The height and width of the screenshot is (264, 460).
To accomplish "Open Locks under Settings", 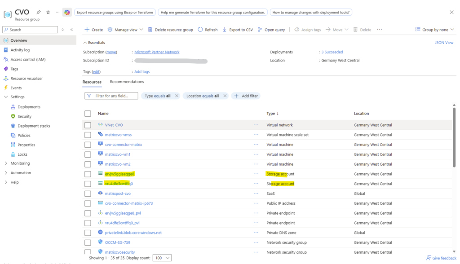I will pyautogui.click(x=22, y=154).
